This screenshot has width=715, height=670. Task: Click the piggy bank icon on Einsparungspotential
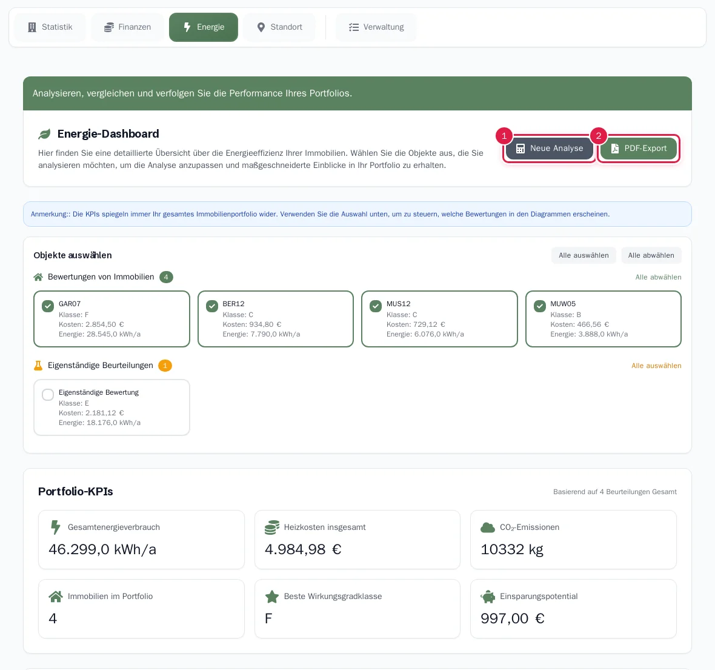click(488, 597)
